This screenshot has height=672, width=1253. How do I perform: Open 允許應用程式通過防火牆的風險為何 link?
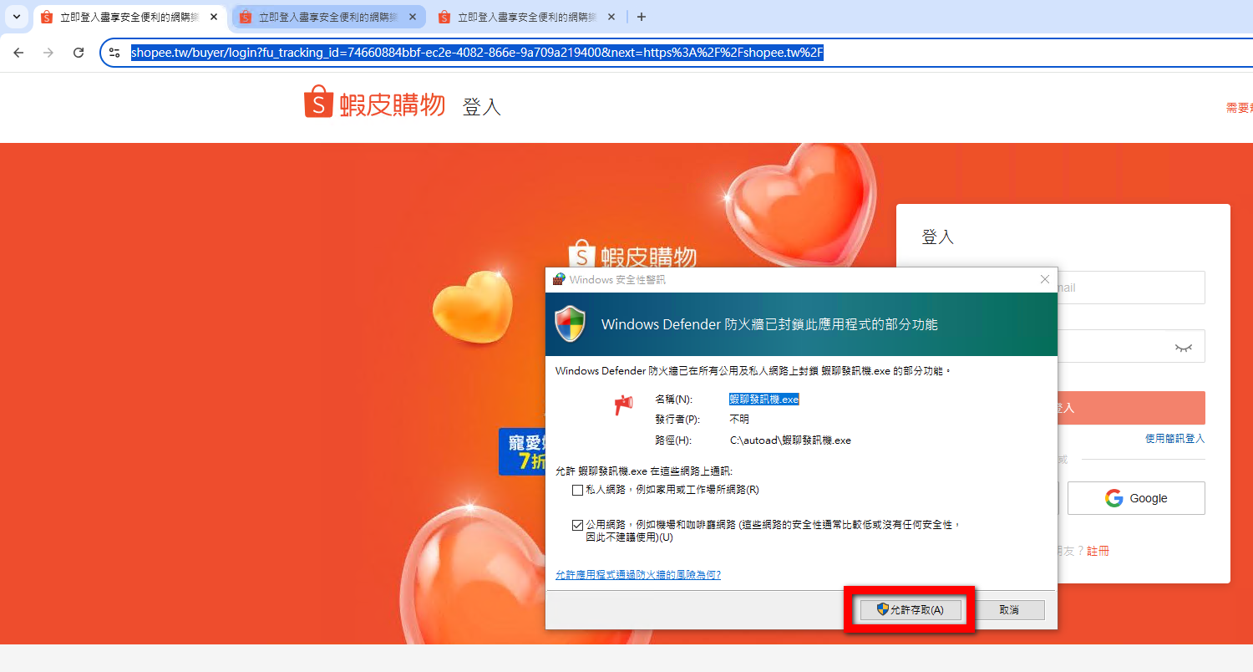(638, 575)
